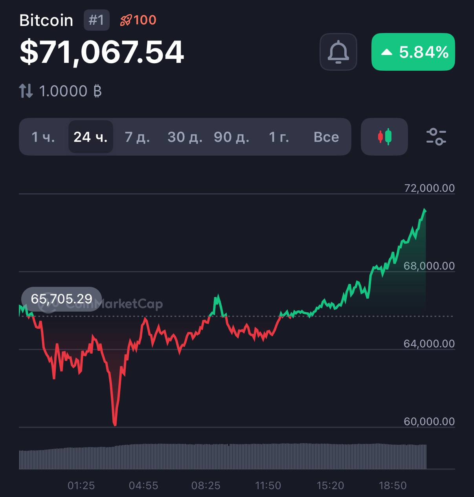Toggle the green 5.84% change badge
The image size is (474, 497).
(x=413, y=52)
